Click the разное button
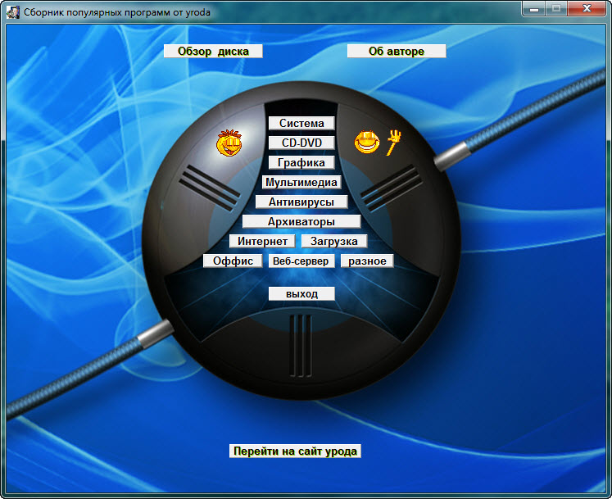 367,261
